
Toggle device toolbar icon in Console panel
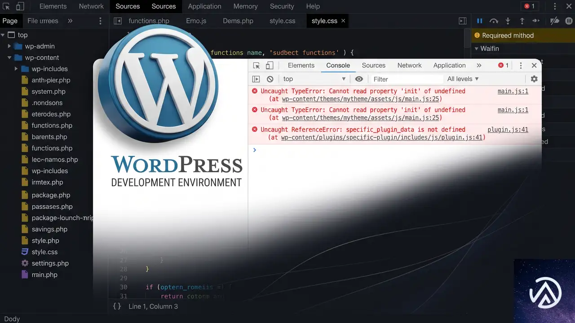269,65
